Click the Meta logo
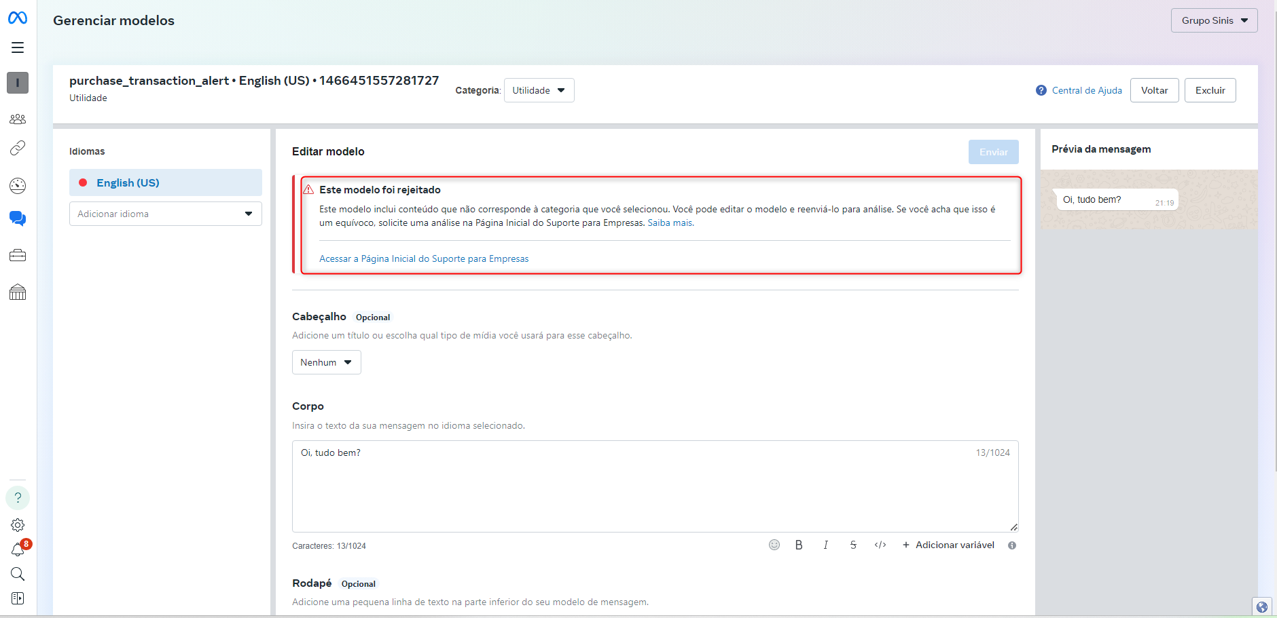Screen dimensions: 1277x618 18,18
